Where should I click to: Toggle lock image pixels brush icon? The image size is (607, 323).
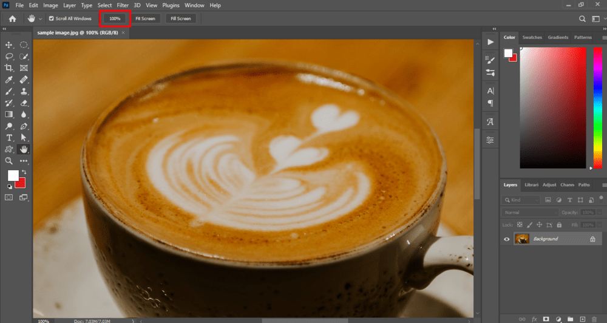click(529, 225)
